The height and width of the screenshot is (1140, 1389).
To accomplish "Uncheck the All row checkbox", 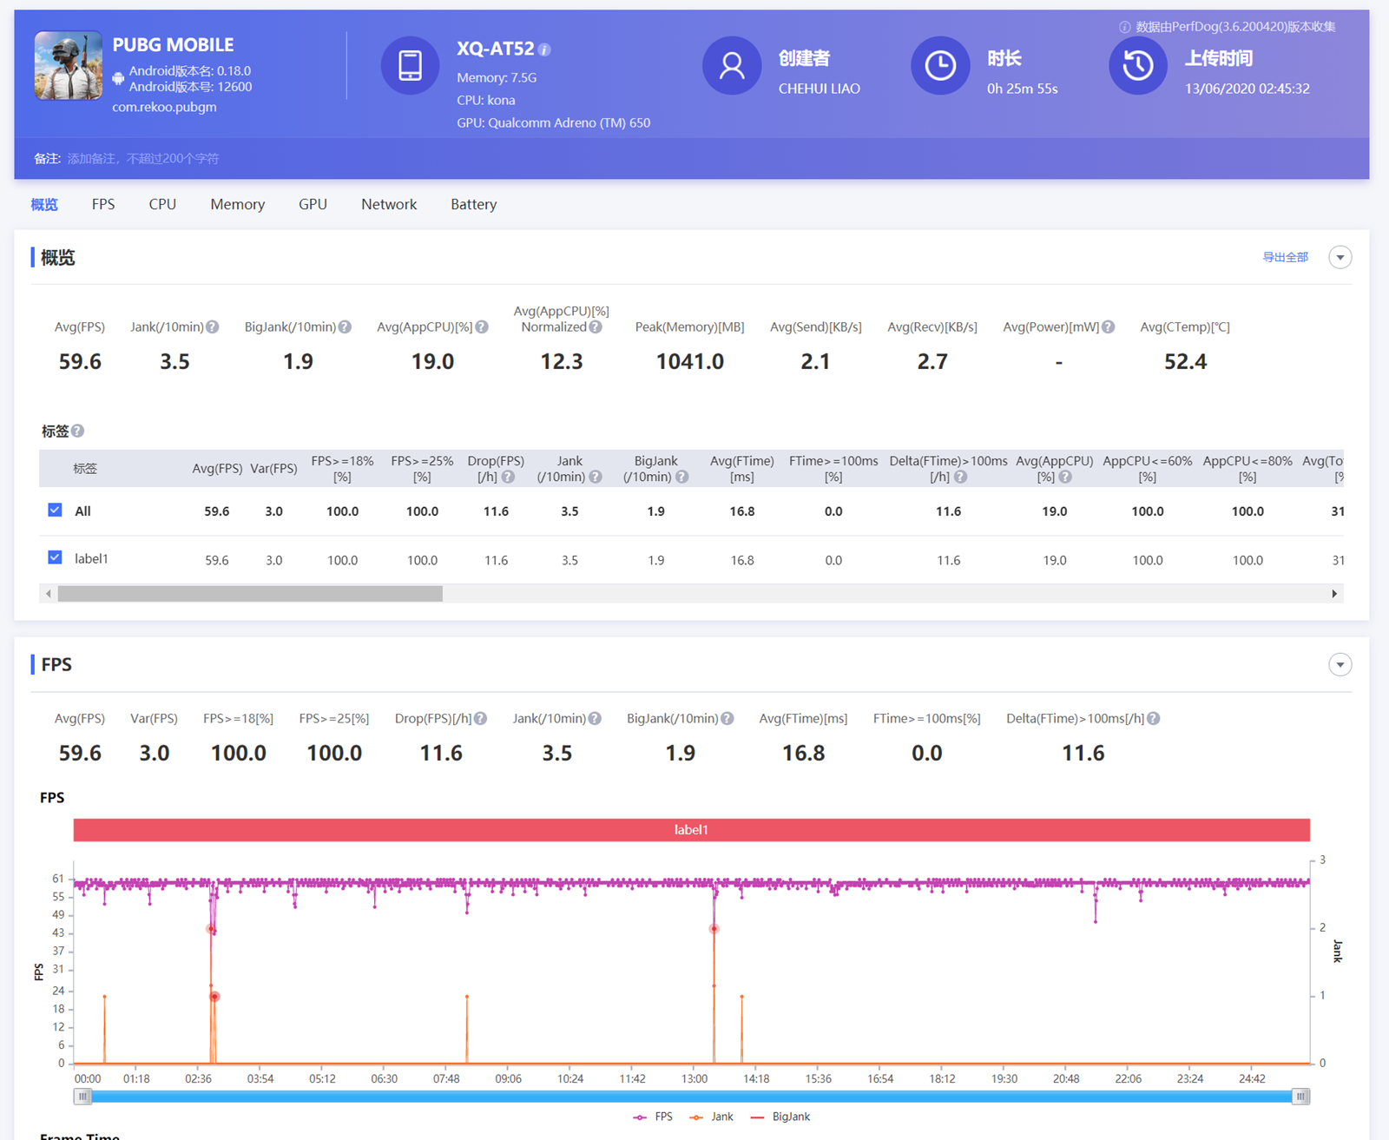I will pos(55,511).
